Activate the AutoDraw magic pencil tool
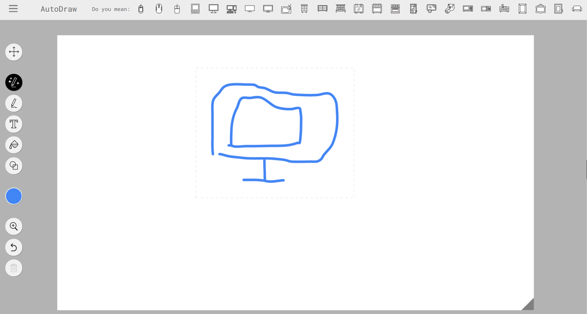Image resolution: width=587 pixels, height=314 pixels. point(14,82)
